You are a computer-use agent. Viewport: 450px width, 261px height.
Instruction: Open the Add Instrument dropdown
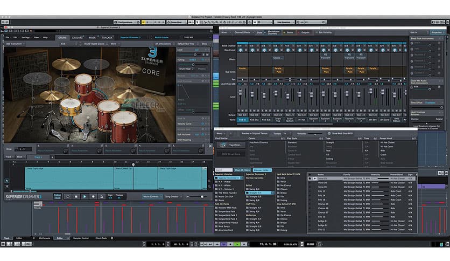point(15,44)
